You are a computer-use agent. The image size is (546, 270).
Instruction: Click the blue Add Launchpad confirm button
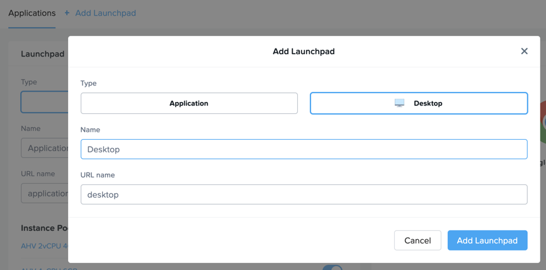click(x=487, y=240)
